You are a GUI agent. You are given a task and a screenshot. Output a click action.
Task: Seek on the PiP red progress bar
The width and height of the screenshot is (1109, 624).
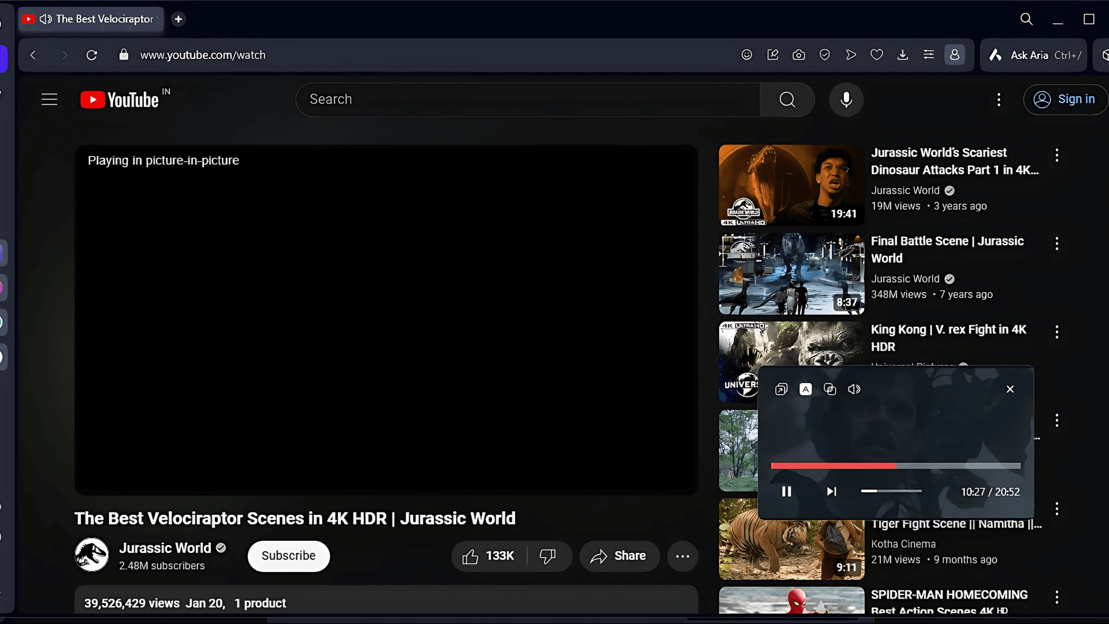pyautogui.click(x=895, y=466)
